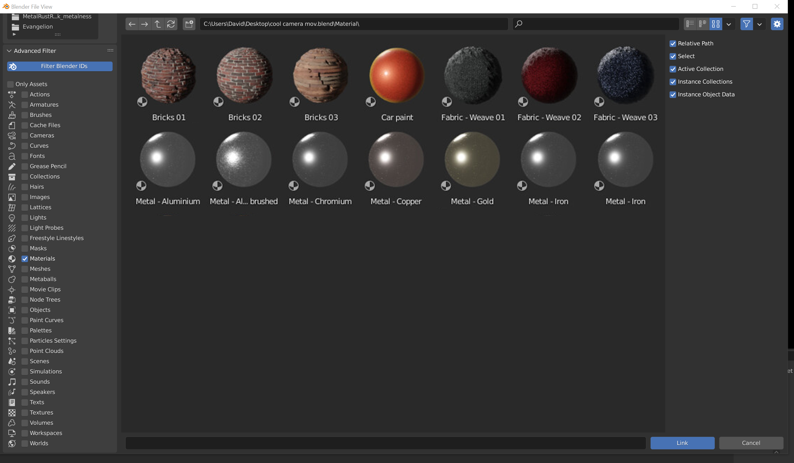
Task: Open the Evangelion bookmark folder
Action: pyautogui.click(x=38, y=26)
